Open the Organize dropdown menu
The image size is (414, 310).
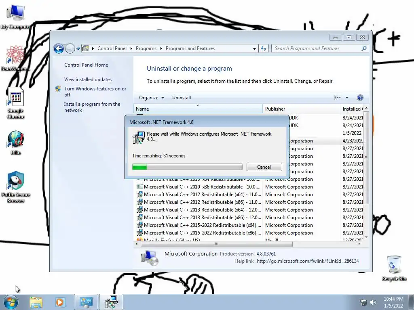click(x=152, y=98)
